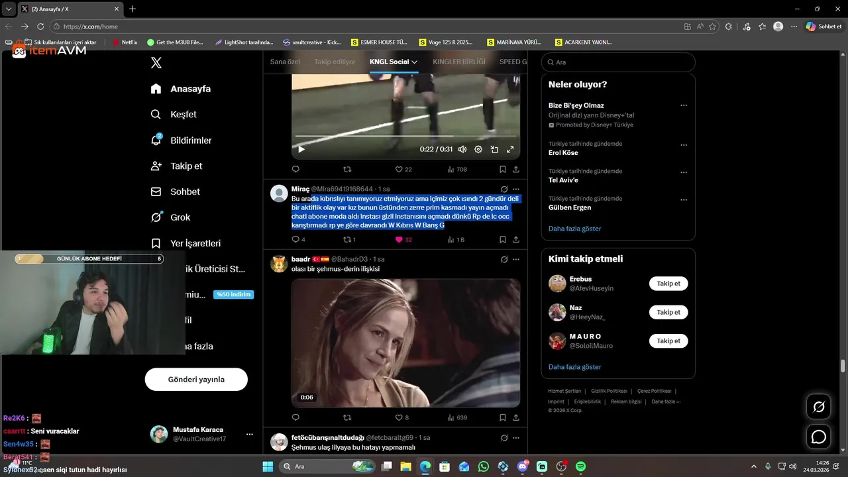The image size is (848, 477).
Task: Open Netflix bookmark in favorites bar
Action: (x=125, y=42)
